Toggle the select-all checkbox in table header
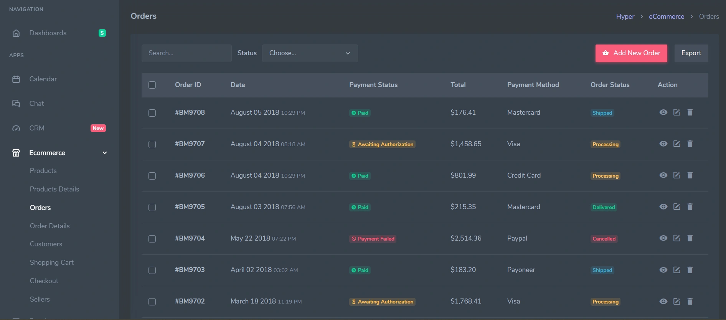Image resolution: width=726 pixels, height=320 pixels. coord(152,85)
